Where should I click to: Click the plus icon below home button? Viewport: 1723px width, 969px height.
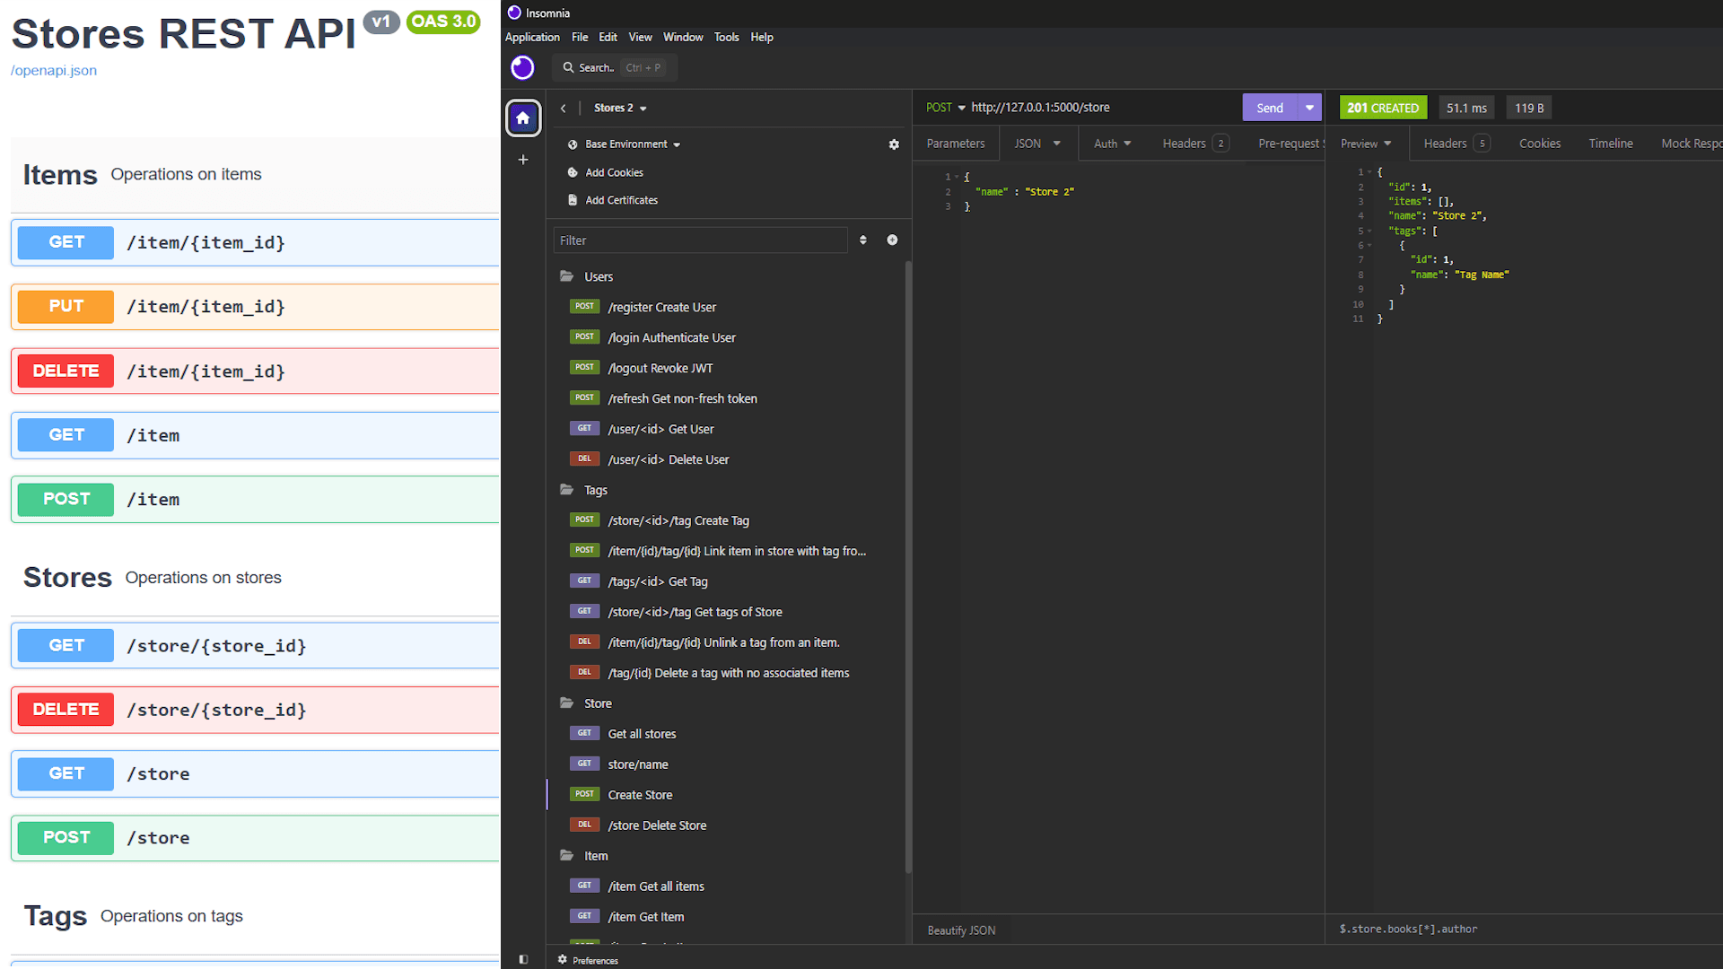pyautogui.click(x=523, y=160)
